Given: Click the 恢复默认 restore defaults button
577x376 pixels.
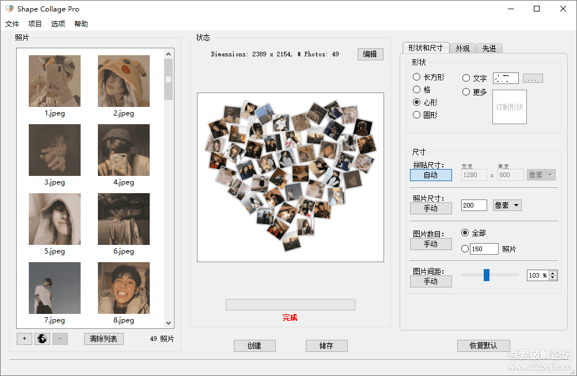Looking at the screenshot, I should pyautogui.click(x=484, y=346).
